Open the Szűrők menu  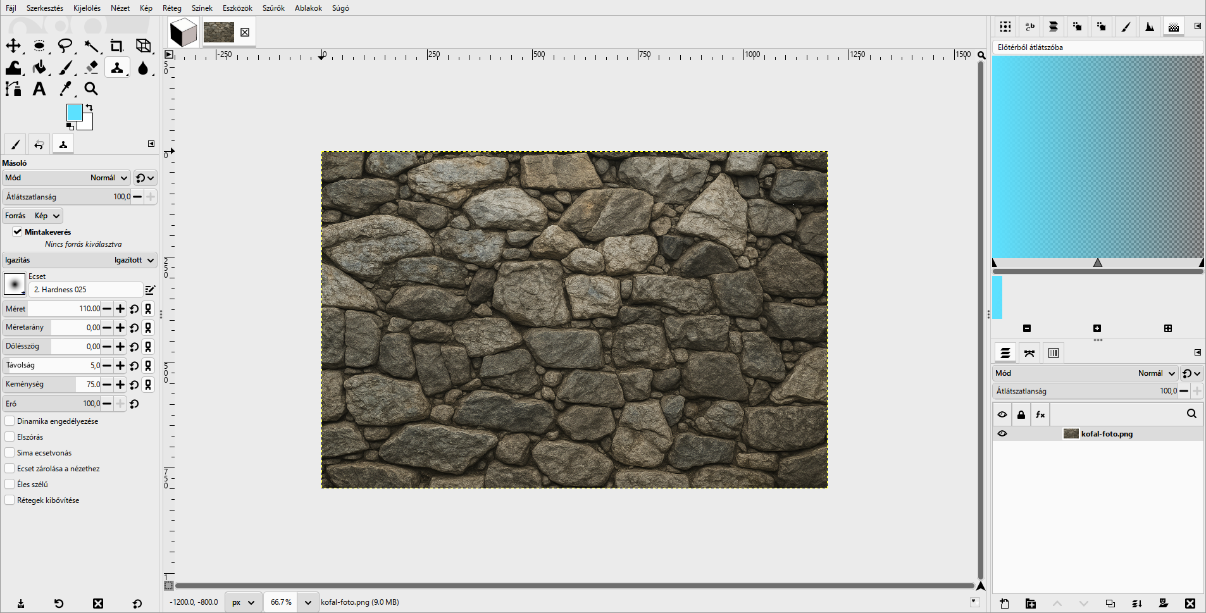click(x=273, y=8)
